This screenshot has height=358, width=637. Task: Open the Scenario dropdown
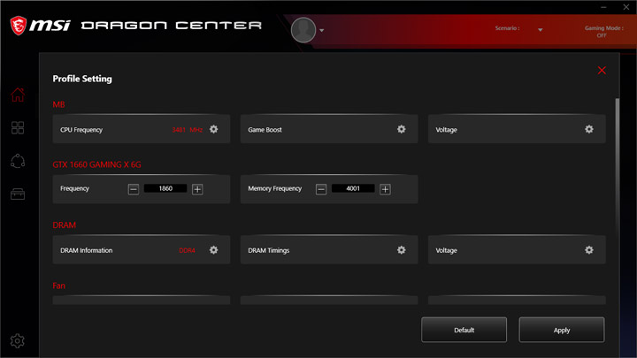pyautogui.click(x=540, y=30)
